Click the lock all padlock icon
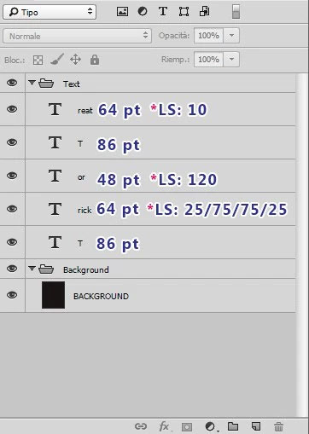 coord(95,60)
